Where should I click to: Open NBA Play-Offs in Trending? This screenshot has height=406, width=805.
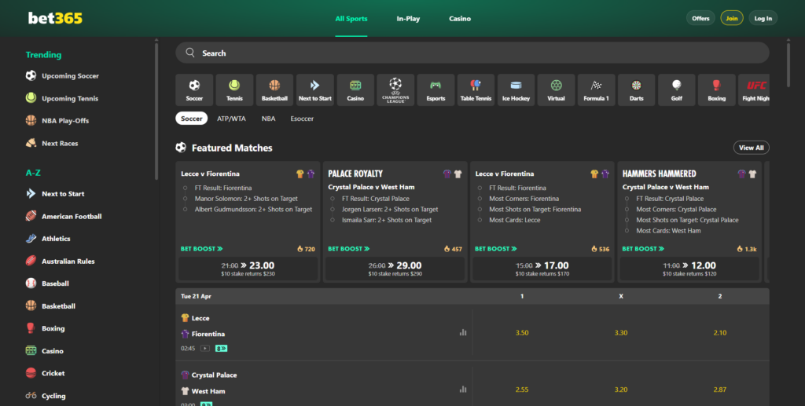pyautogui.click(x=65, y=121)
